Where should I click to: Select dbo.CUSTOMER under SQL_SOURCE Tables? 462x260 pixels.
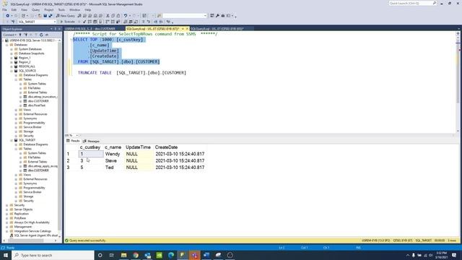(x=38, y=101)
